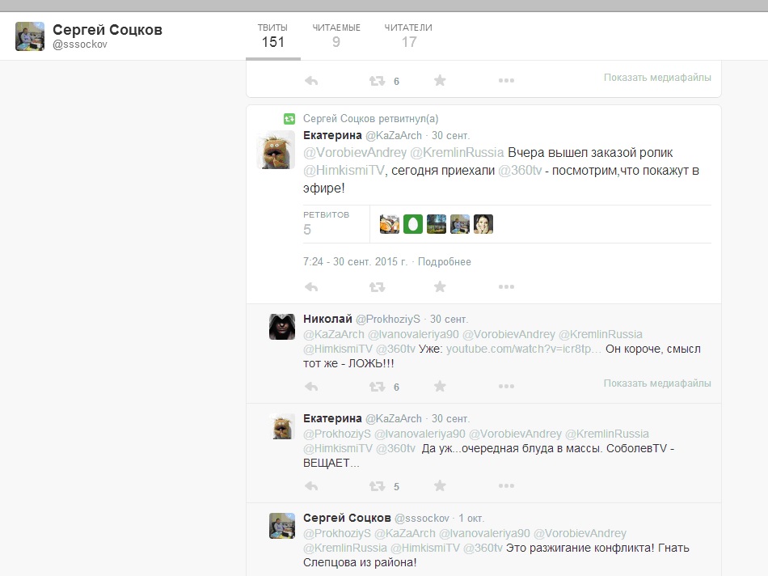Click the green retweet indicator icon
768x576 pixels.
click(289, 119)
